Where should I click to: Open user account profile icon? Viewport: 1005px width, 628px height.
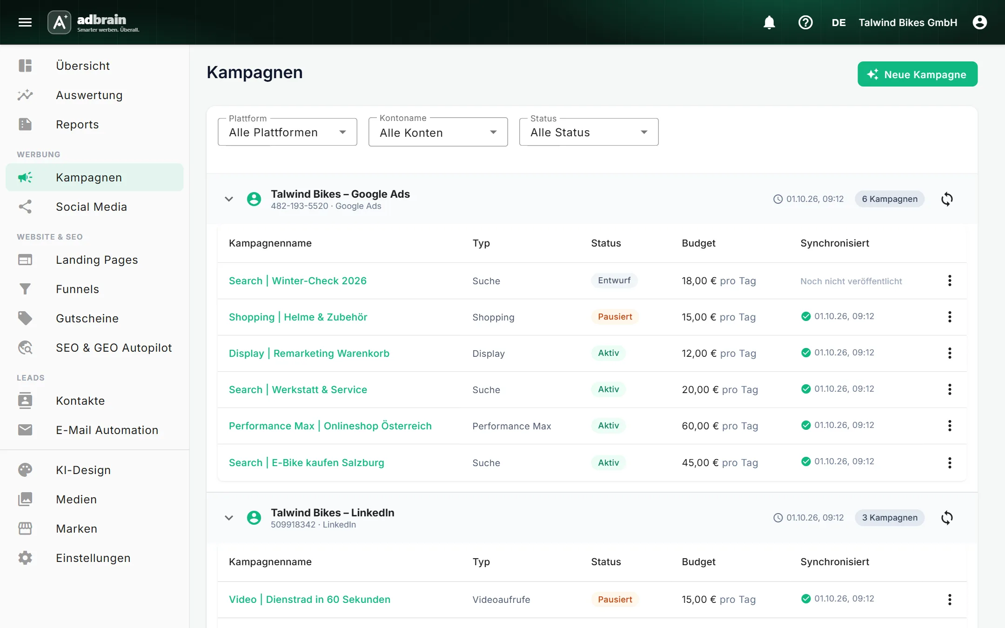(980, 22)
